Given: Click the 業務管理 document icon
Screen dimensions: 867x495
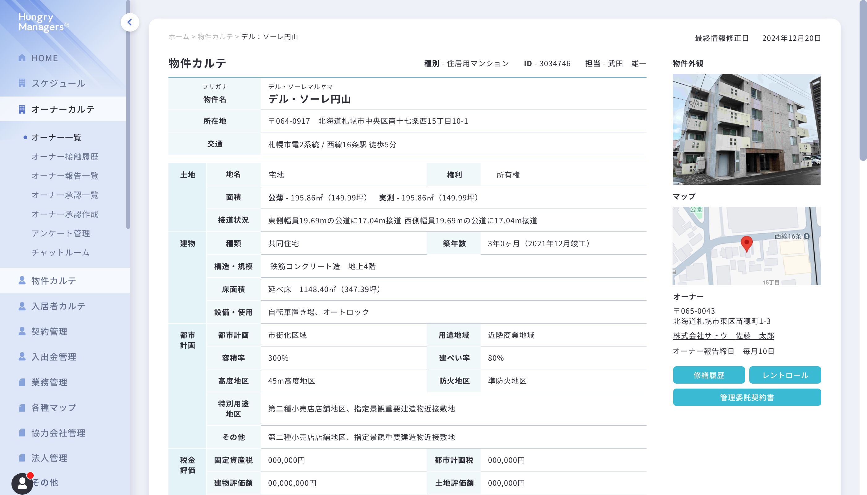Looking at the screenshot, I should [x=22, y=382].
